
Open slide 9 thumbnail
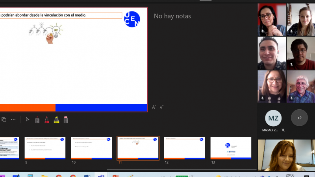(45, 148)
